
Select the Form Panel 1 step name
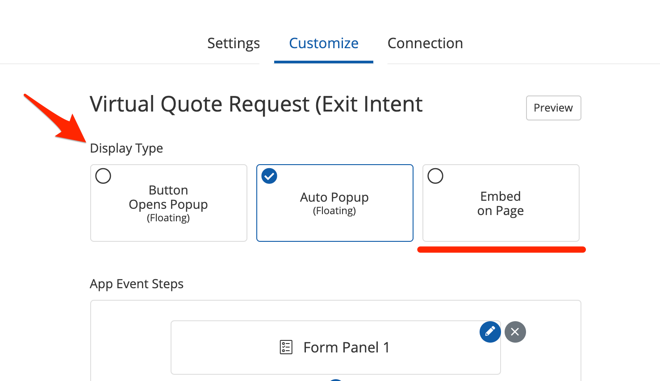click(346, 347)
